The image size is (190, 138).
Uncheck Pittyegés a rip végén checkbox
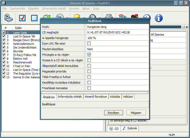89,55
